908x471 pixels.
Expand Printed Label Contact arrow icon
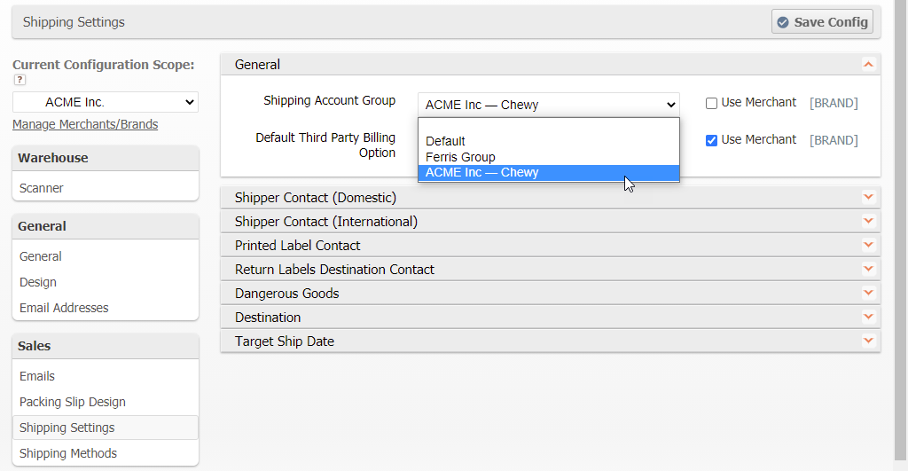click(x=868, y=246)
